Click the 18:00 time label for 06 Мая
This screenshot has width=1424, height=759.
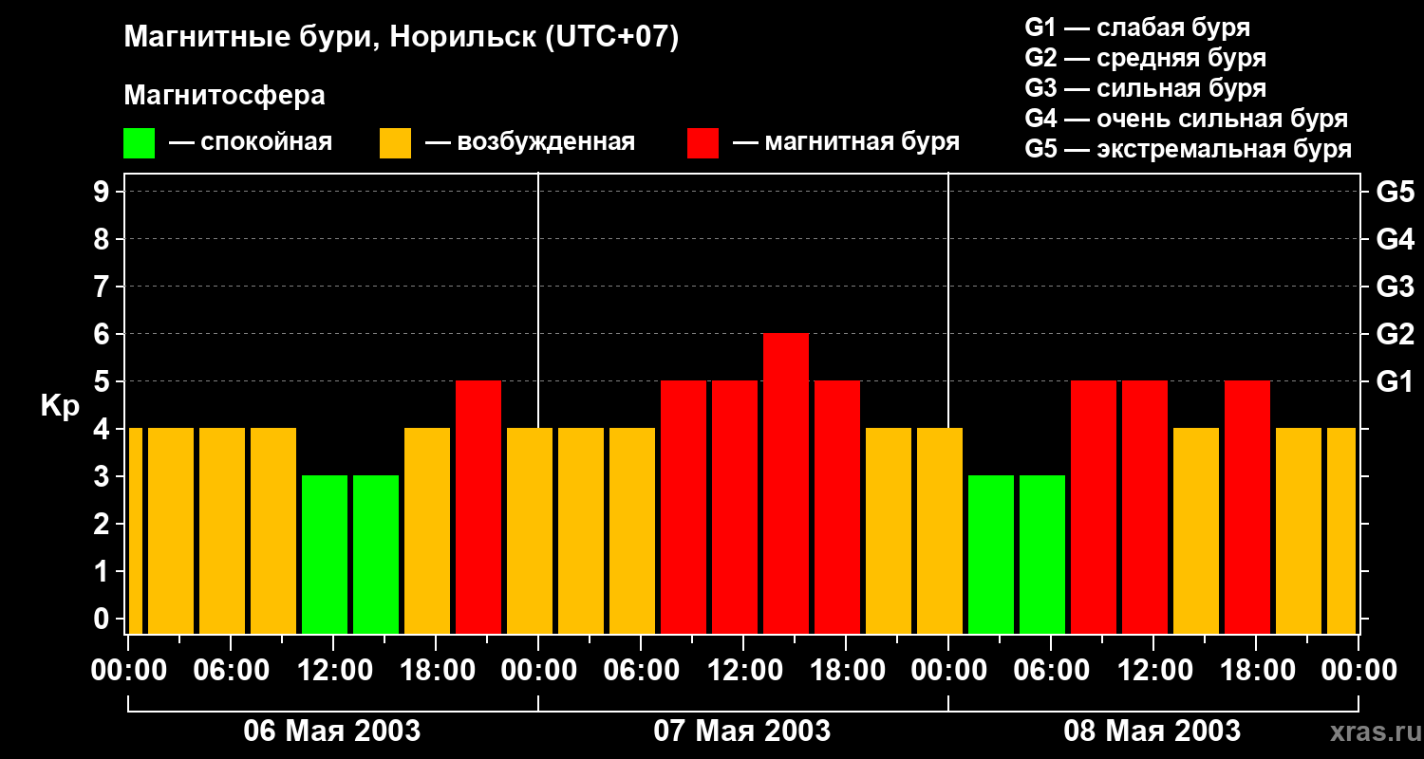click(437, 671)
